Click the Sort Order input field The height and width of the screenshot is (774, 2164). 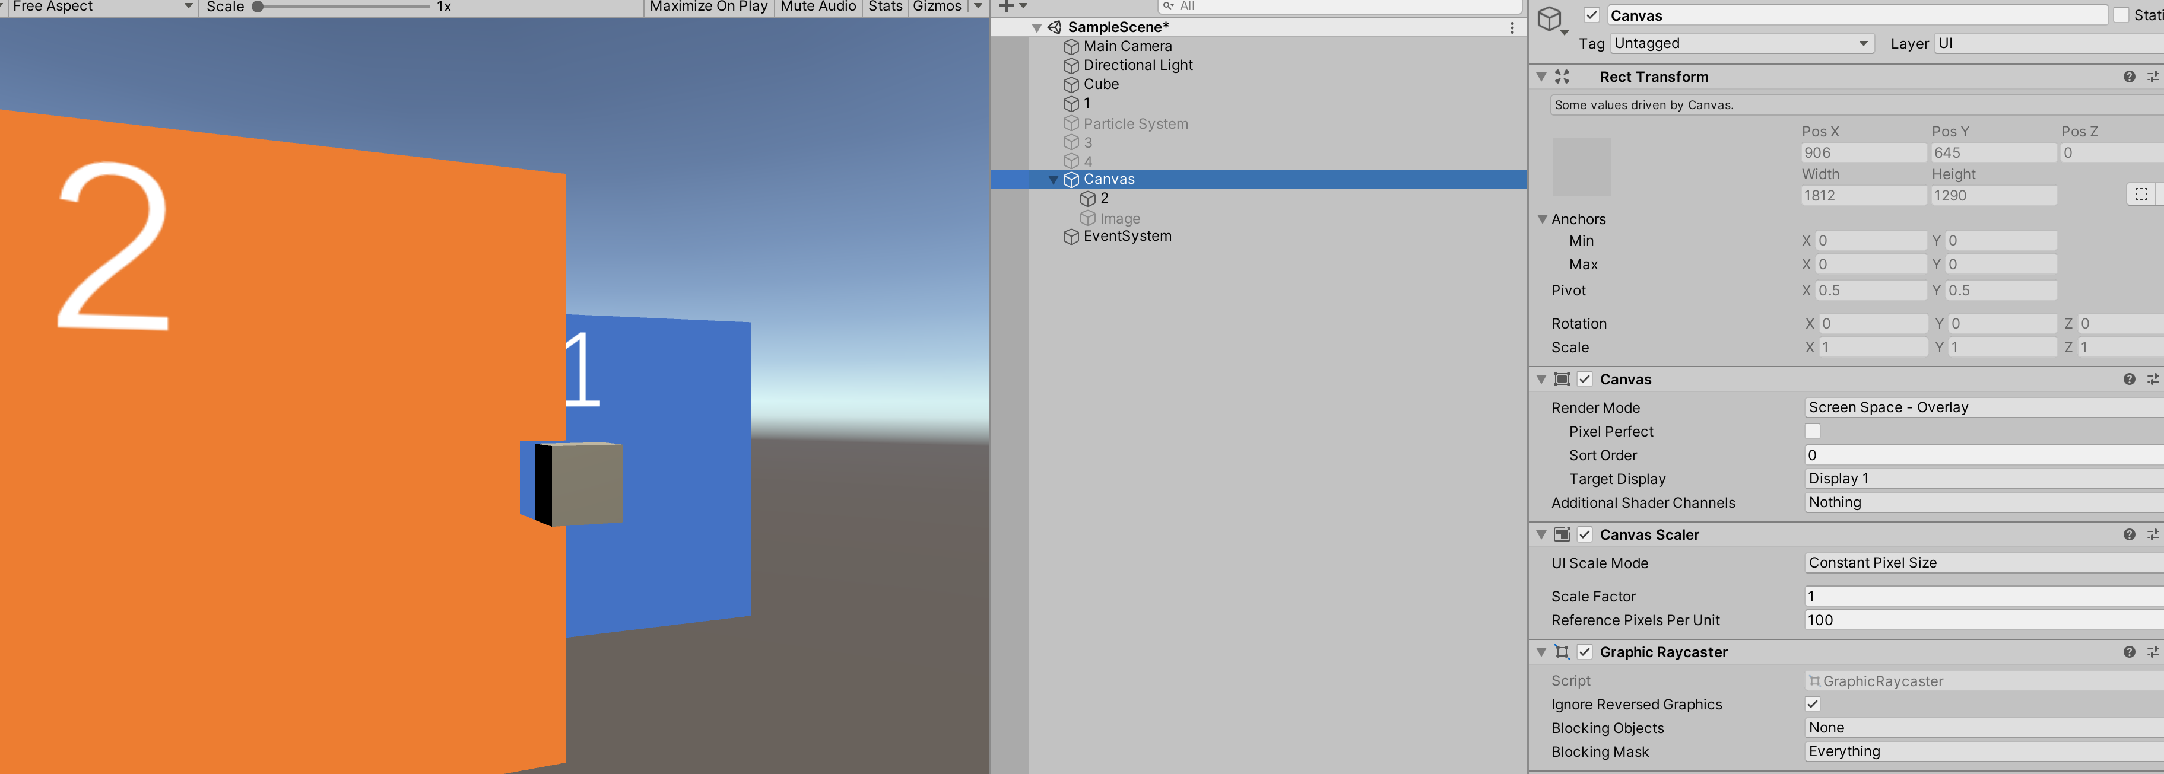pyautogui.click(x=1982, y=455)
